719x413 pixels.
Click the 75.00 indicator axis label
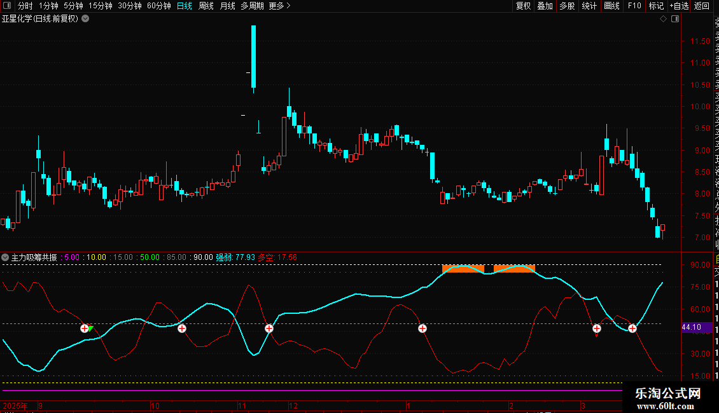coord(700,287)
